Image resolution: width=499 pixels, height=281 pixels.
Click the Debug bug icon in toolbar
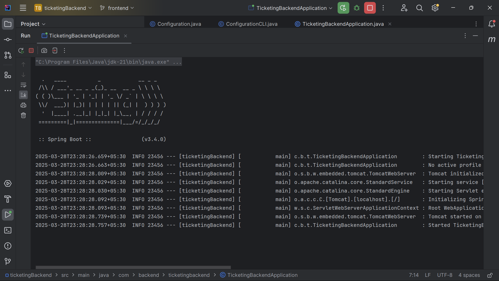357,8
